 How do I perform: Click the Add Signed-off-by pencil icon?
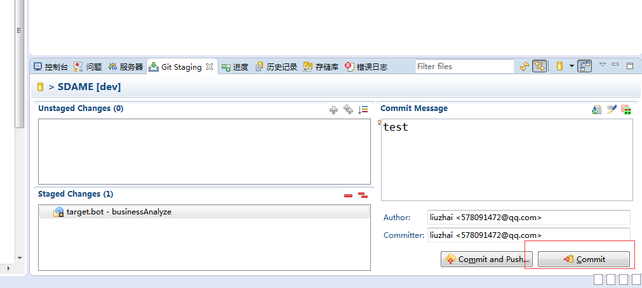tap(612, 110)
